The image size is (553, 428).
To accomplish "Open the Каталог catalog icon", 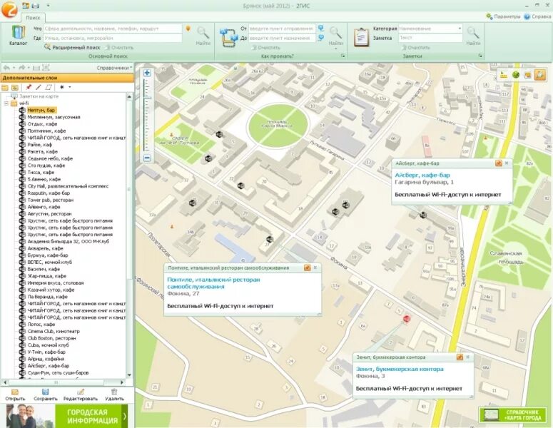I will [x=18, y=35].
